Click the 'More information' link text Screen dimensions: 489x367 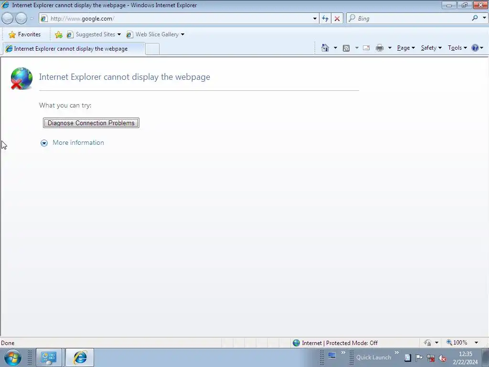(78, 142)
